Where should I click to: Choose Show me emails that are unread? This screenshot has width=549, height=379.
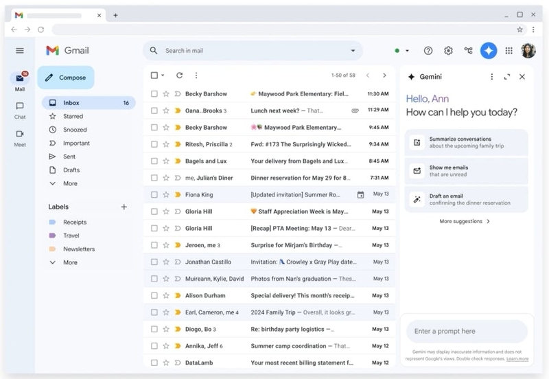[x=467, y=171]
